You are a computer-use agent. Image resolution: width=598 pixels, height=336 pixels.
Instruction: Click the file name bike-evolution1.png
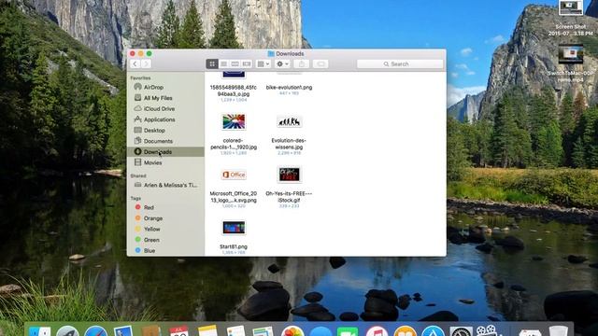289,87
